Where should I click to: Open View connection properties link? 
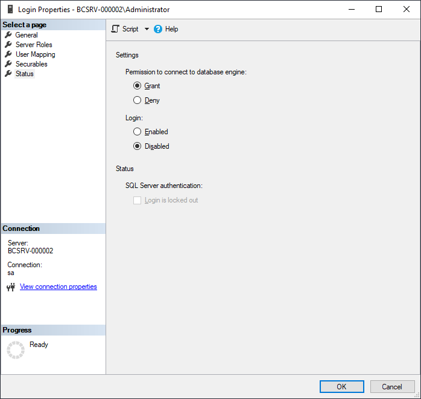[59, 287]
